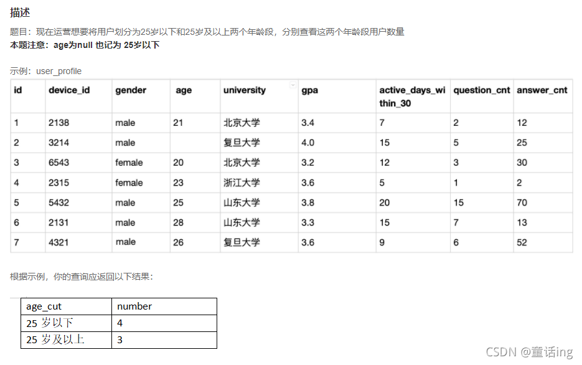Click device_id cell "2315"
Viewport: 582px width, 365px height.
pos(59,183)
